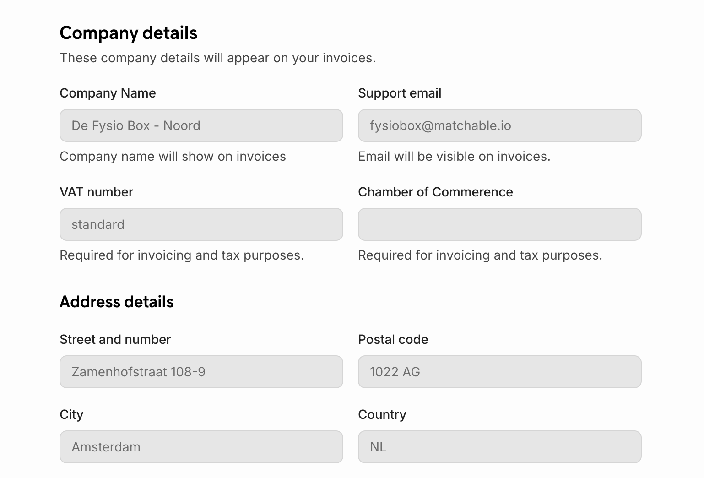704x478 pixels.
Task: Click the 'Email will be visible on invoices' hint
Action: 454,156
